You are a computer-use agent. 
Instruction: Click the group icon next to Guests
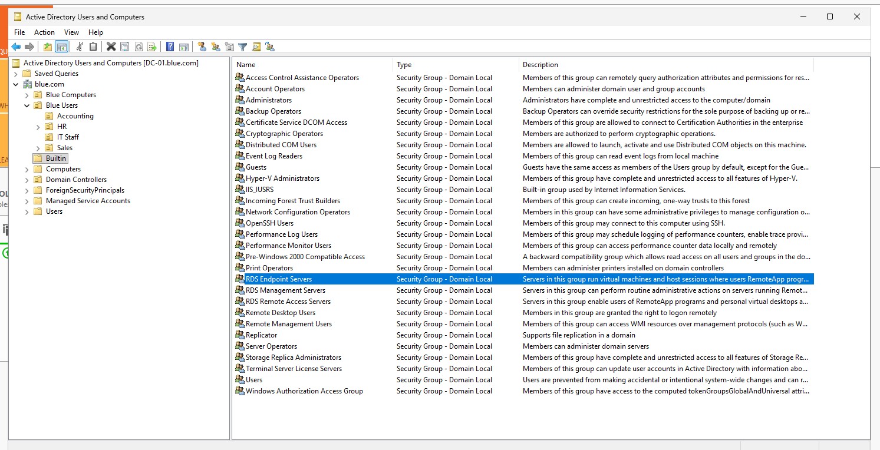coord(239,167)
